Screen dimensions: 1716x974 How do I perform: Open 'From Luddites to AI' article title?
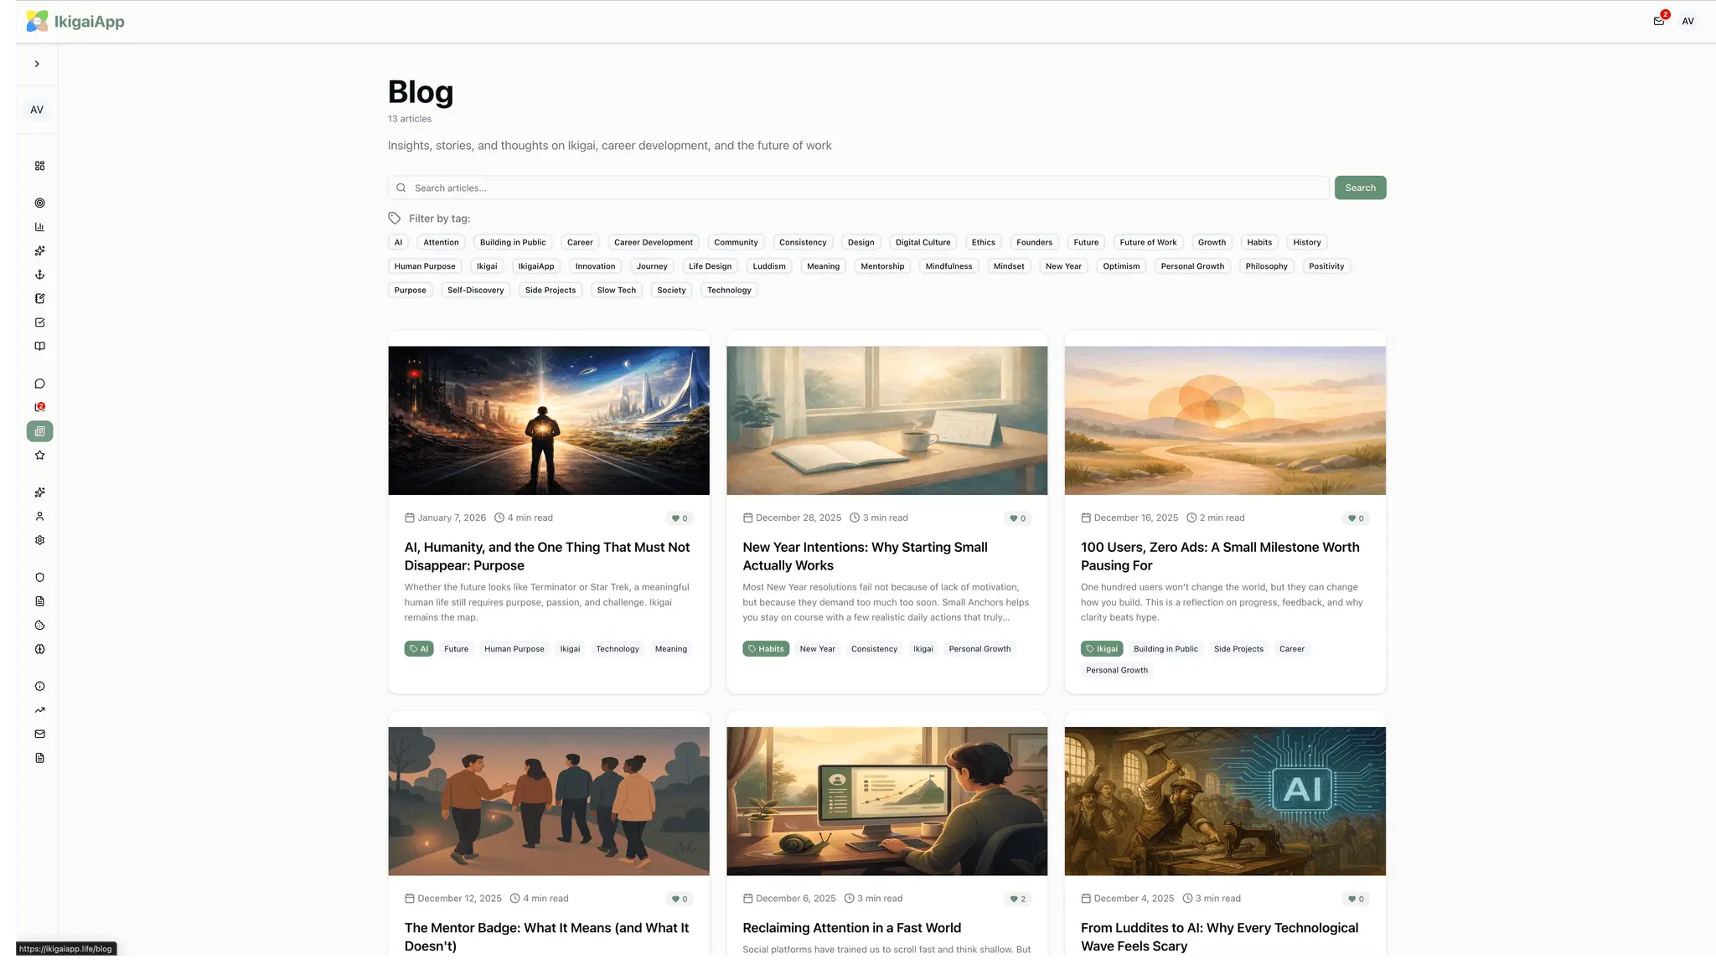click(1219, 937)
